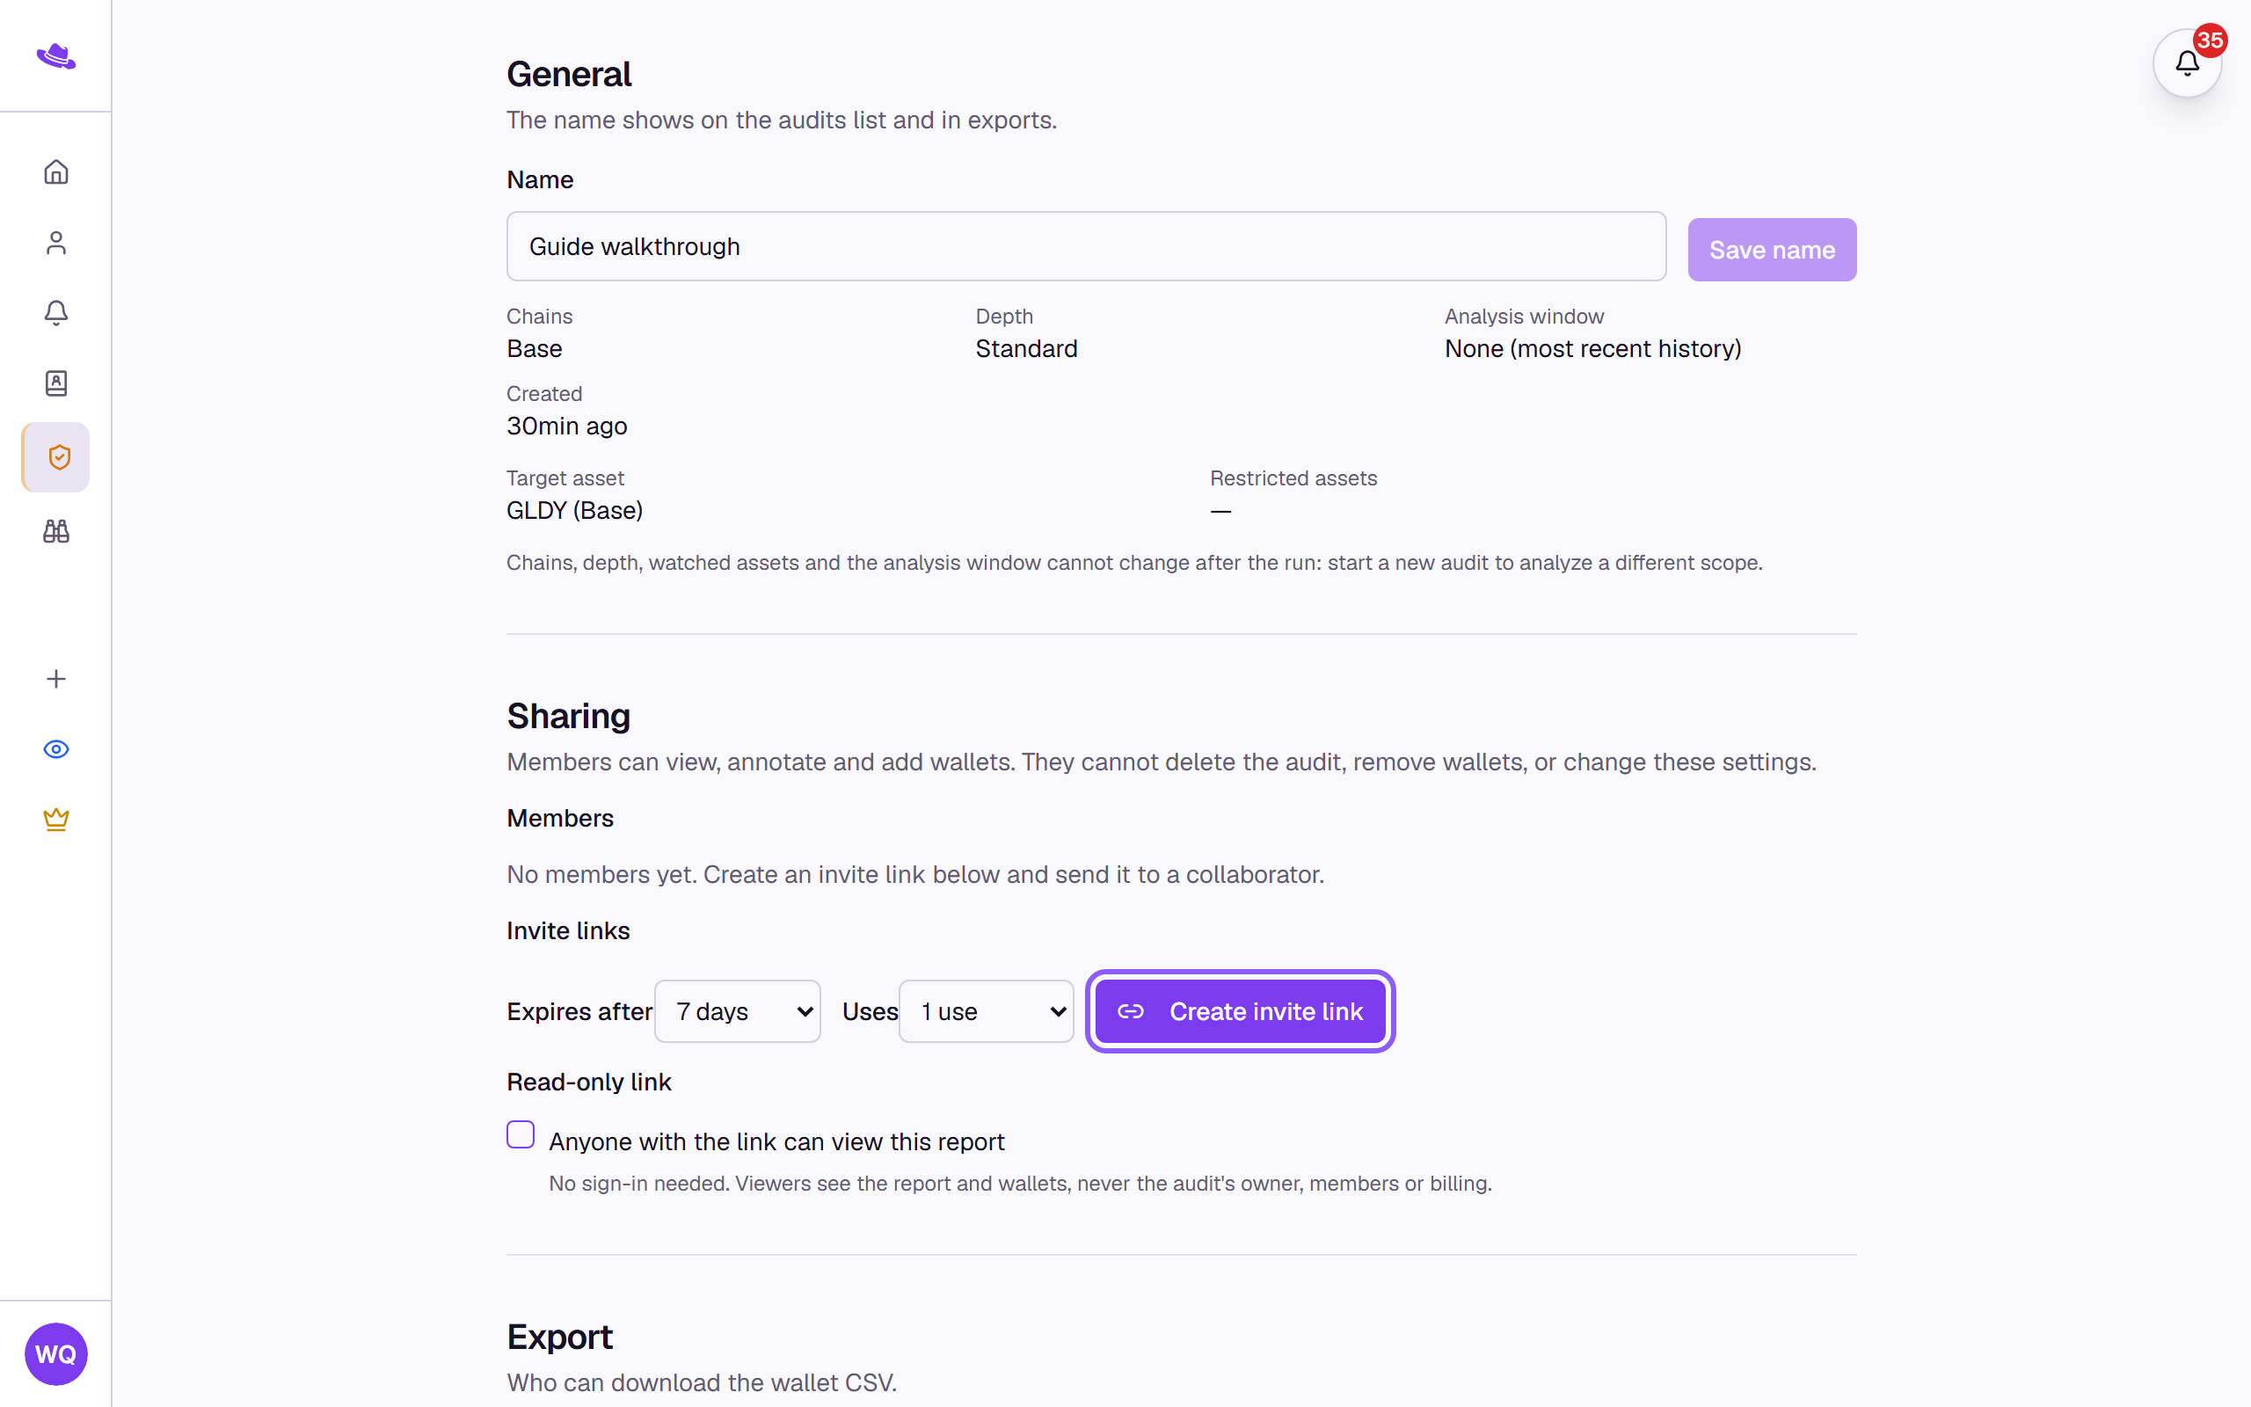Focus the Name field 'Guide walkthrough'
The height and width of the screenshot is (1407, 2251).
tap(1086, 246)
